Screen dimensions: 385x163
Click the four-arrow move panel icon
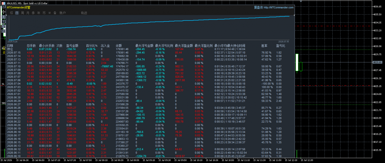point(4,12)
